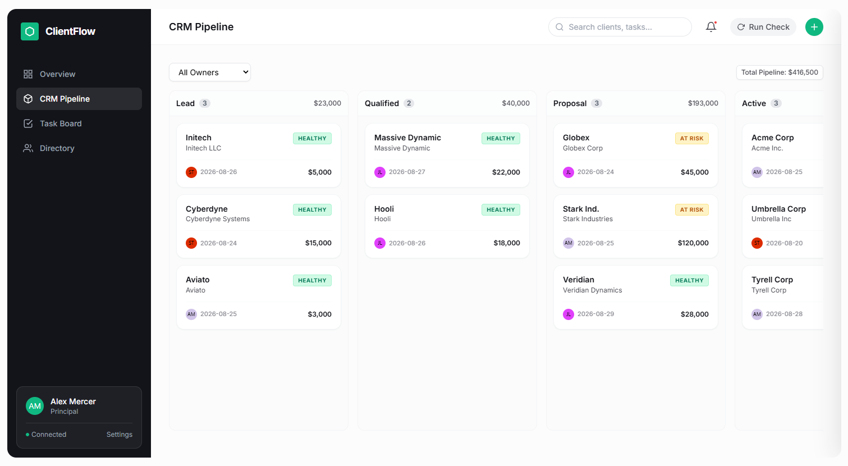Screen dimensions: 848x466
Task: Click the notification bell icon
Action: [x=711, y=27]
